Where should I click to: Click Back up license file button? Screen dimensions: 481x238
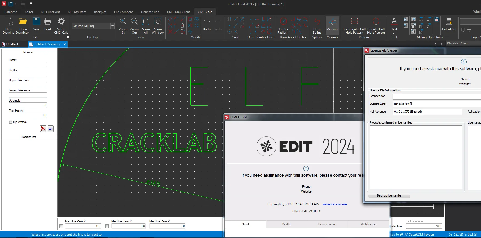[389, 195]
